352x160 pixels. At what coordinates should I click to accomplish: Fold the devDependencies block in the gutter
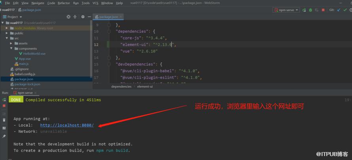[109, 64]
